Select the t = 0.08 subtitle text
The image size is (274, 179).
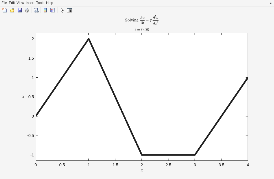[x=142, y=30]
